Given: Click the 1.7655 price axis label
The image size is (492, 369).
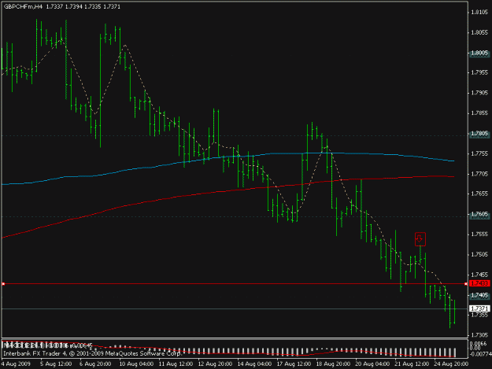Looking at the screenshot, I should point(479,194).
